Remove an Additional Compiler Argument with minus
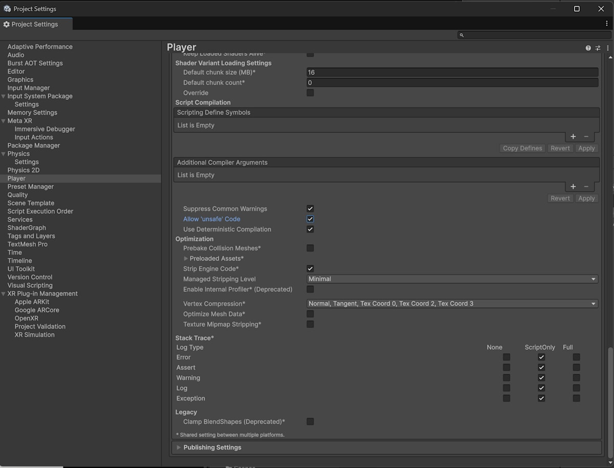The height and width of the screenshot is (468, 614). point(586,187)
